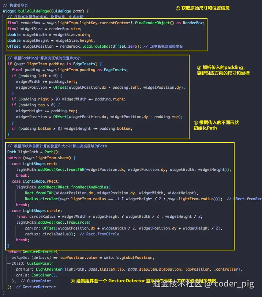Click the comment '// 根据Padding计算高亮区域的位置和大小'
Viewport: 262px width, 297px height.
point(44,58)
